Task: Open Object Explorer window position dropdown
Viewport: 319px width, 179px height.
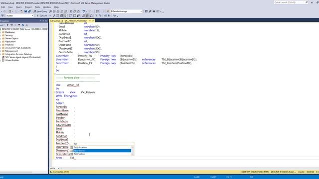Action: coord(40,21)
